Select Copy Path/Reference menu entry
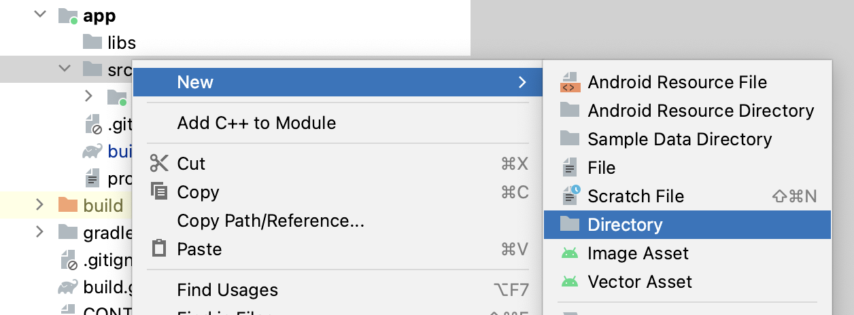Viewport: 854px width, 315px height. click(271, 221)
